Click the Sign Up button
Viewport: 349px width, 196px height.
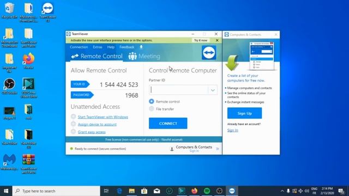[x=244, y=113]
